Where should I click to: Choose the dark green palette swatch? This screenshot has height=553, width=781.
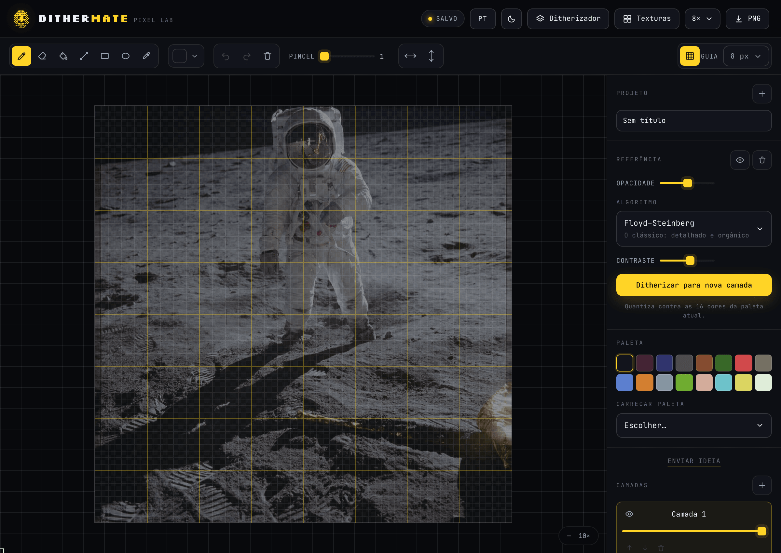(x=723, y=363)
